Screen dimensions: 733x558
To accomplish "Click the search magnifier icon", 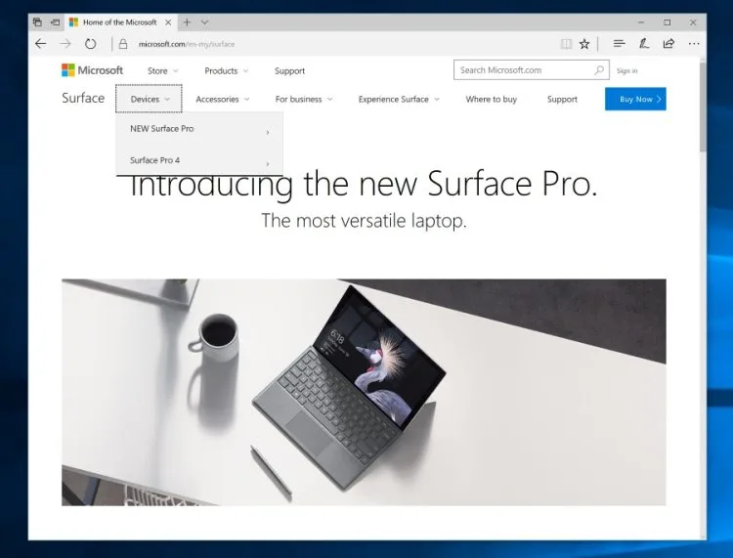I will (x=599, y=70).
